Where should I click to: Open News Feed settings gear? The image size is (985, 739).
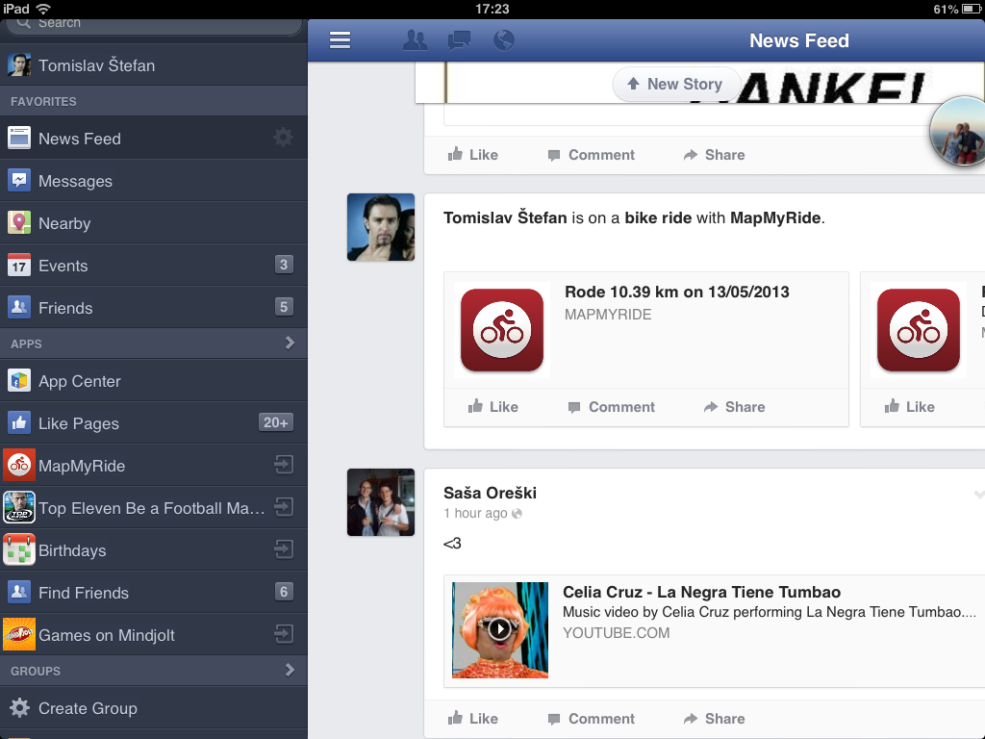(284, 138)
